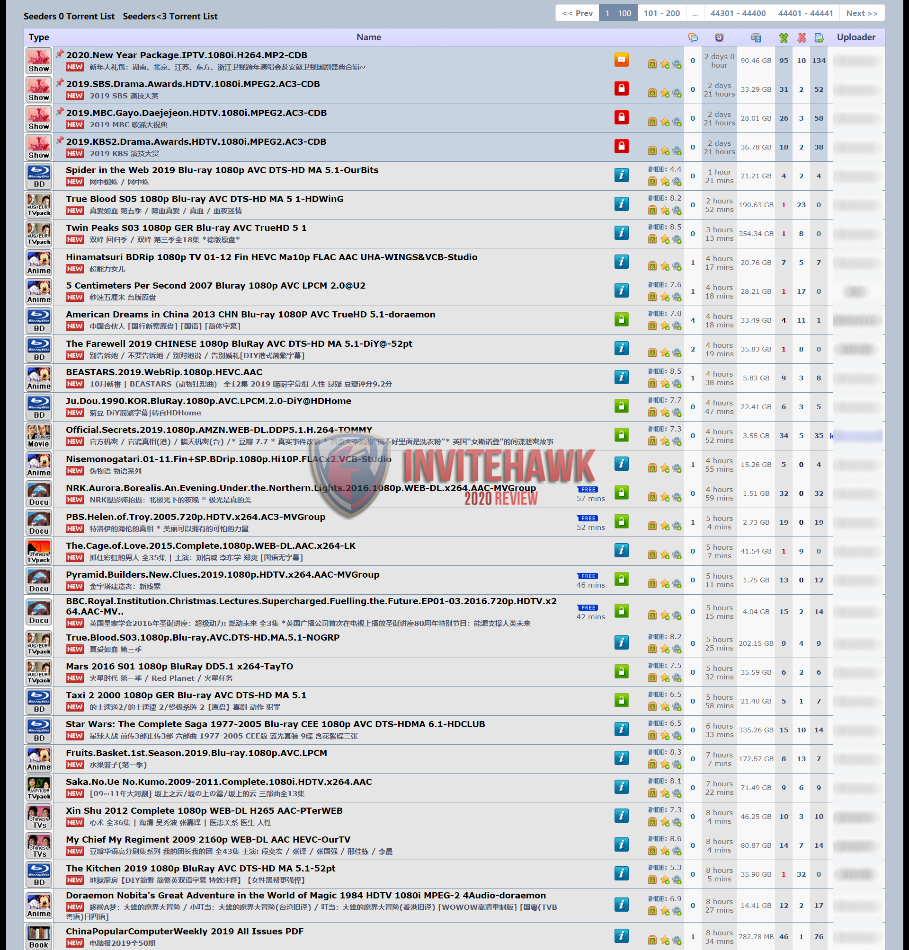The width and height of the screenshot is (909, 950).
Task: Click leechers count 32 on The Kitchen 2019 row
Action: (802, 874)
